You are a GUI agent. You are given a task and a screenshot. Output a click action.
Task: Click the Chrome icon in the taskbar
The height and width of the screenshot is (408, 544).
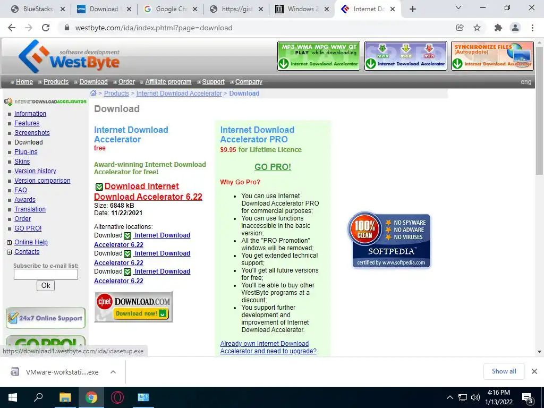[91, 397]
